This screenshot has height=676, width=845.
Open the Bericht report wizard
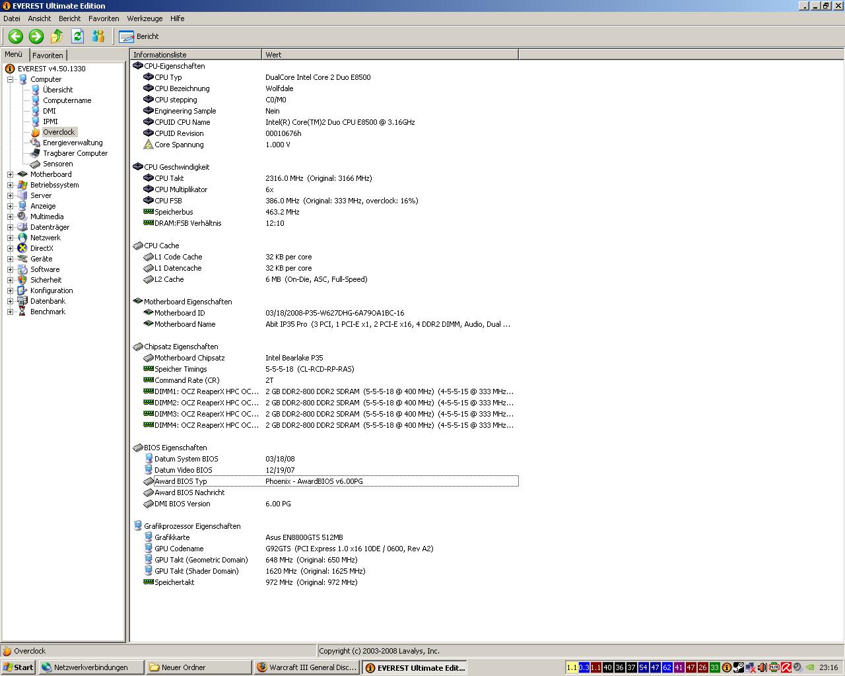click(139, 36)
